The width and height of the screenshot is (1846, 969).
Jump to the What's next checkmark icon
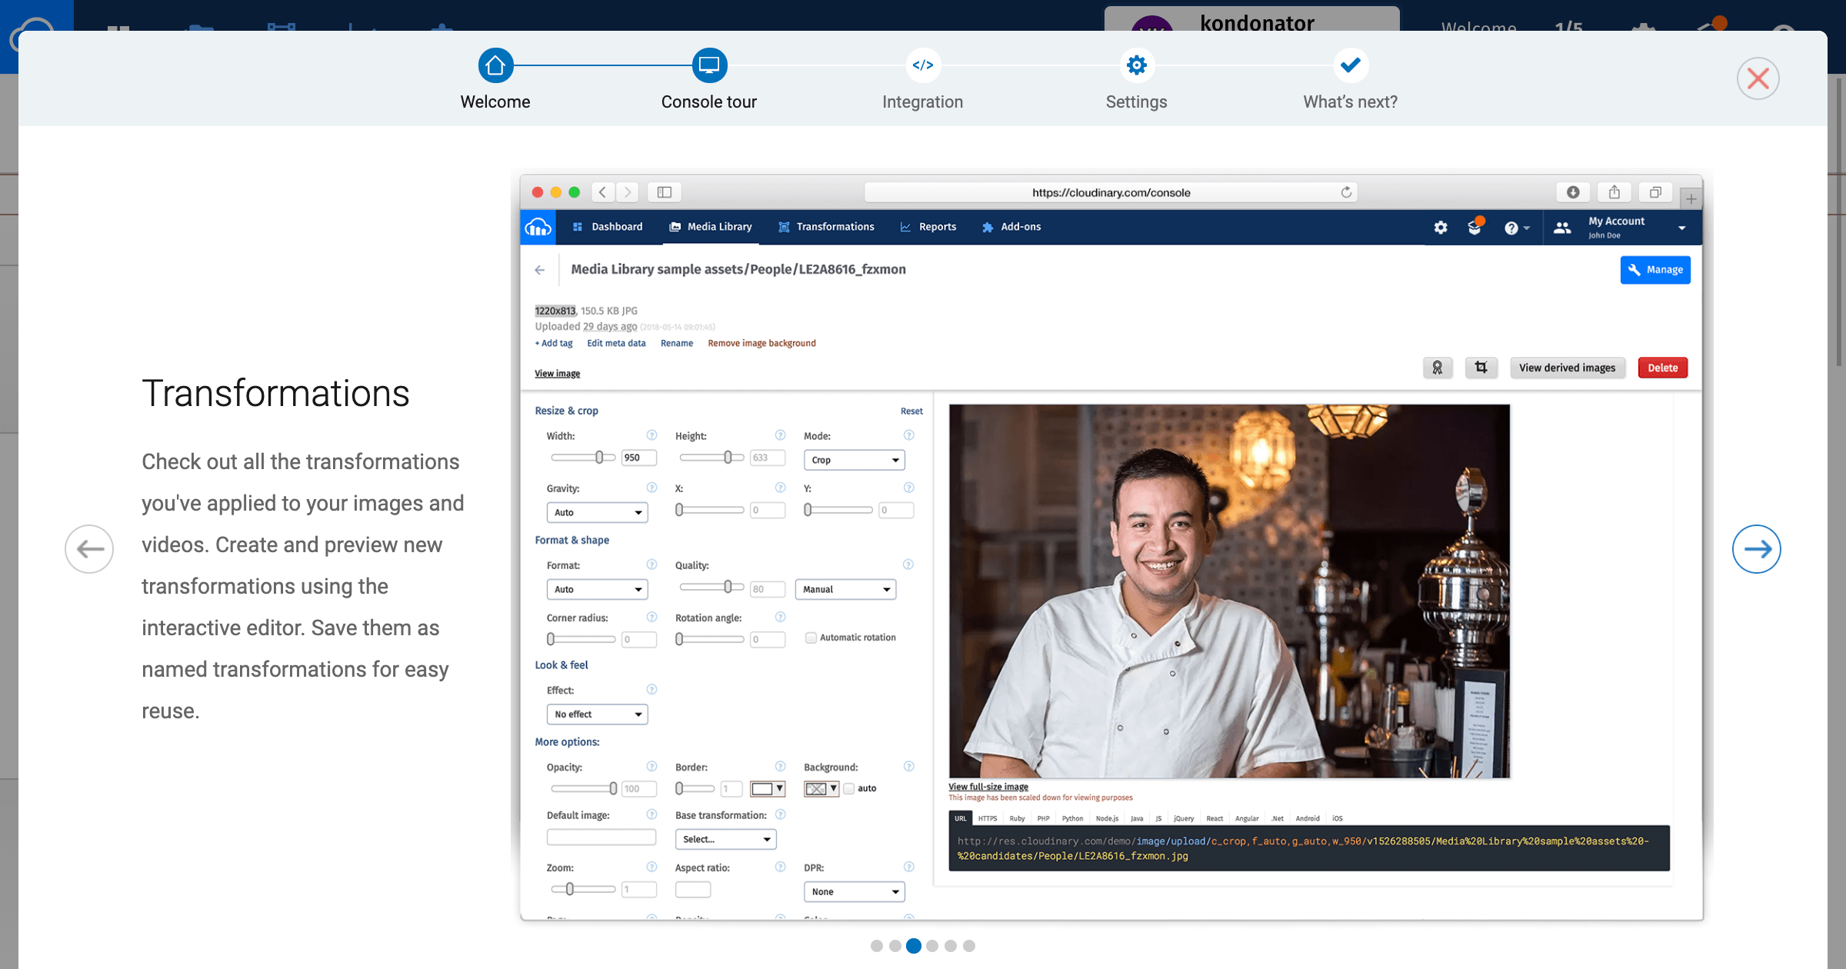tap(1350, 65)
